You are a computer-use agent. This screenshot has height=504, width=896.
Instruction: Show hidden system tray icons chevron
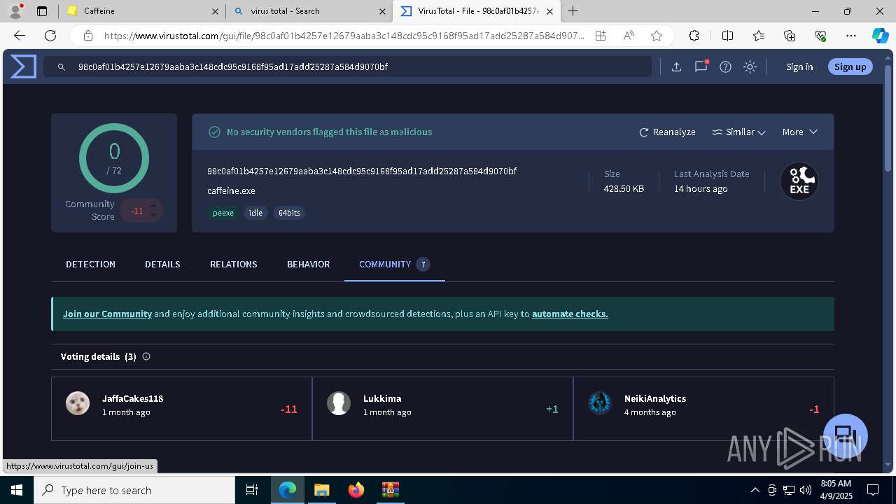pos(755,490)
